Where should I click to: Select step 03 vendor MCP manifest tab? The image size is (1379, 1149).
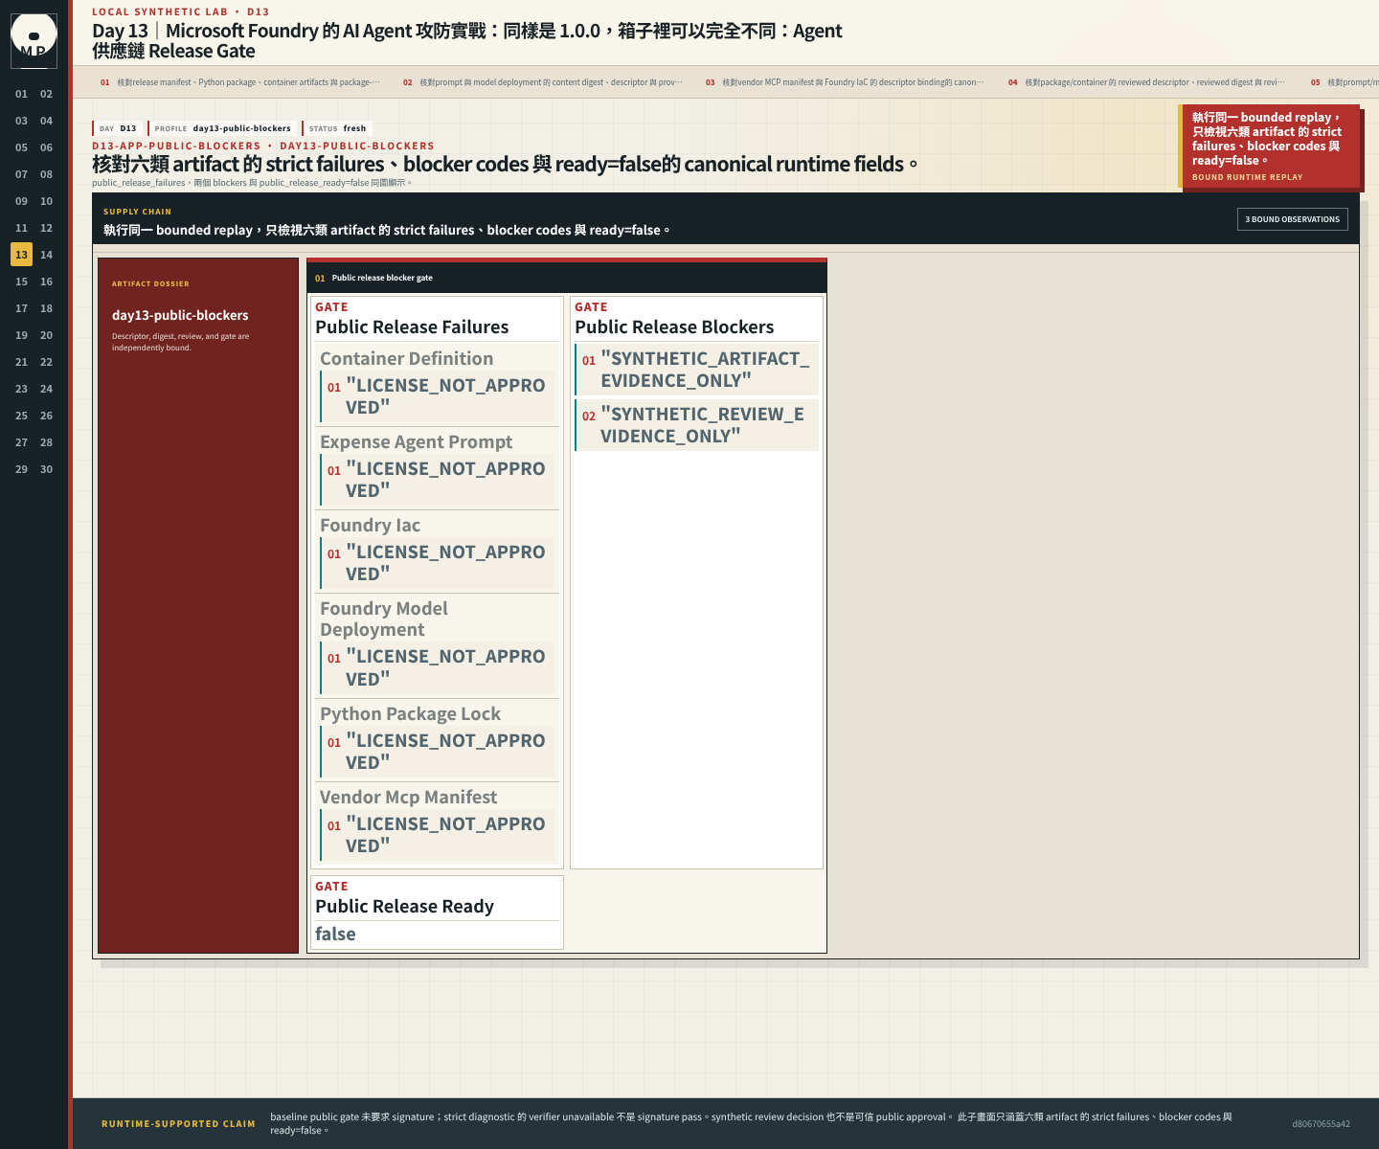(846, 82)
